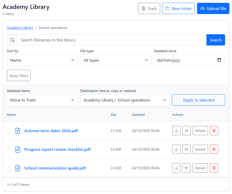Open Autumn term dates 2026.pdf link

point(51,131)
